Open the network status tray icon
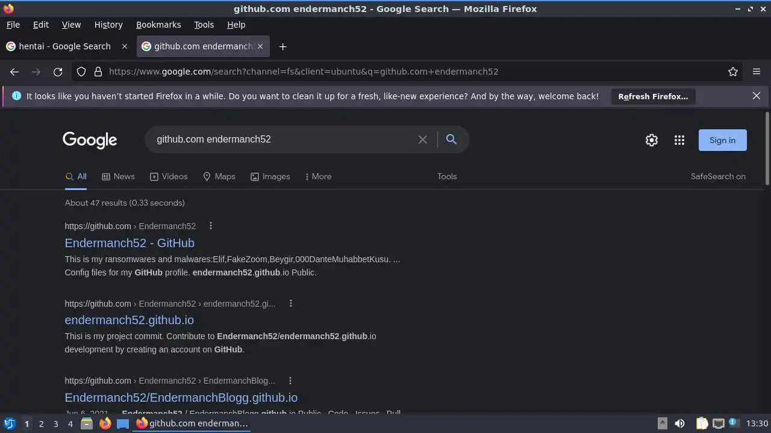Screen dimensions: 771x433 click(x=718, y=423)
